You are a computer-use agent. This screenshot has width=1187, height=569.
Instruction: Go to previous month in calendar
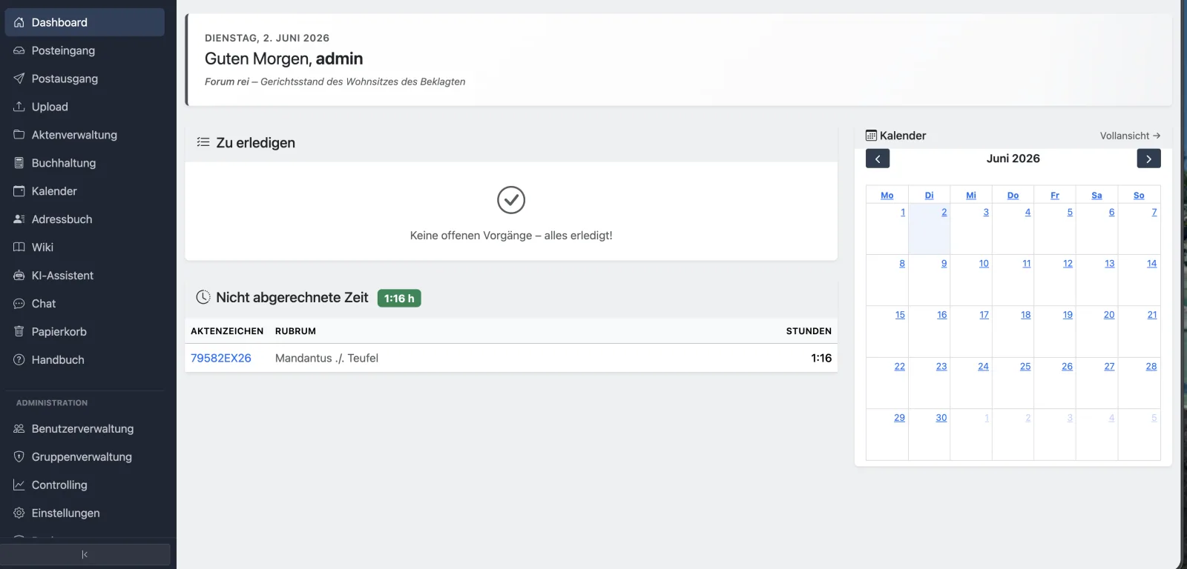[878, 159]
